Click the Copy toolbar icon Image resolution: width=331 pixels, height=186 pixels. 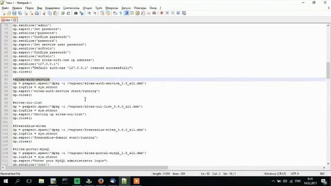click(50, 13)
